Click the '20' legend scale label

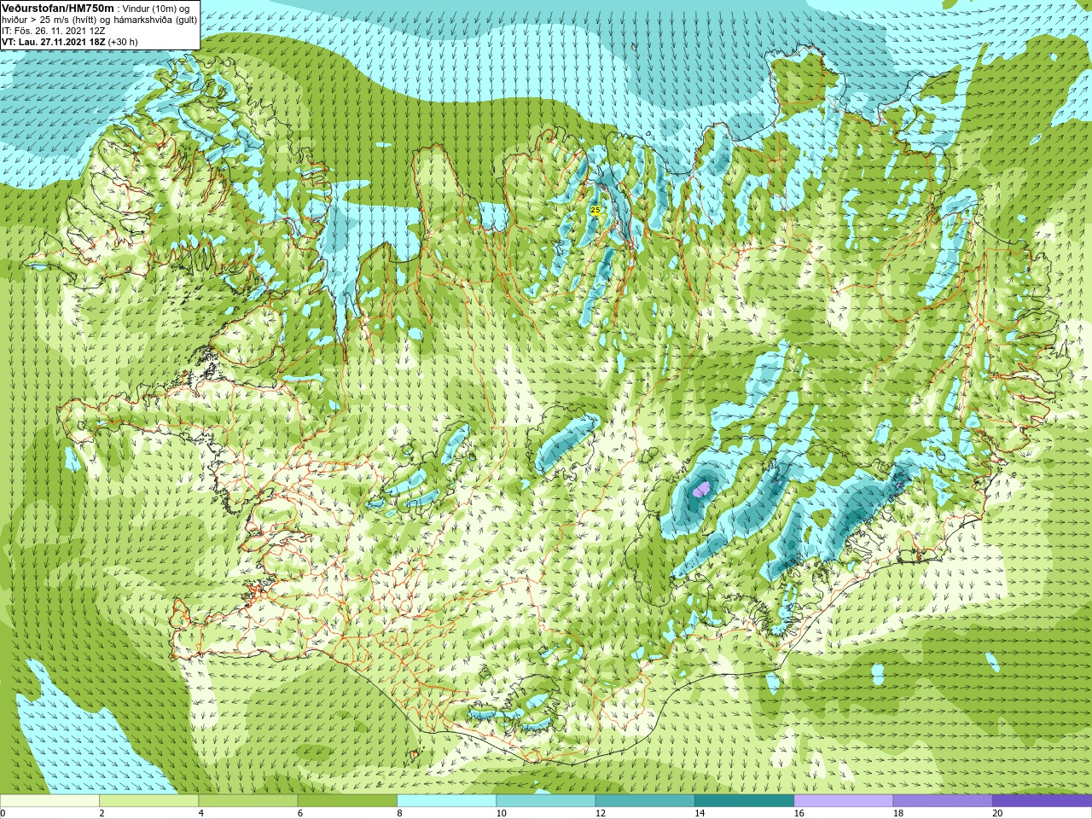pyautogui.click(x=997, y=813)
